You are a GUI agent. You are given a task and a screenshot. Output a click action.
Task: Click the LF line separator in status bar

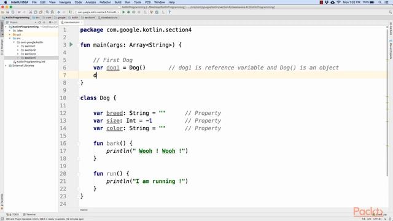[369, 219]
